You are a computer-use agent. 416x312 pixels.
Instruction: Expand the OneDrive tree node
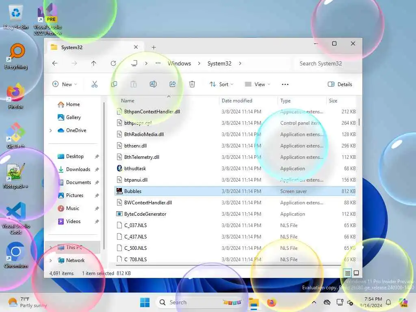[x=51, y=130]
